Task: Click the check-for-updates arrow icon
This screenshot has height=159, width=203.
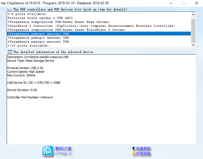Action: [x=134, y=148]
